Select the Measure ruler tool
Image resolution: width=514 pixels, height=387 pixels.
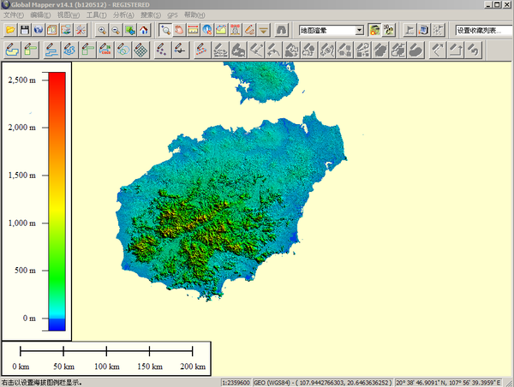193,30
